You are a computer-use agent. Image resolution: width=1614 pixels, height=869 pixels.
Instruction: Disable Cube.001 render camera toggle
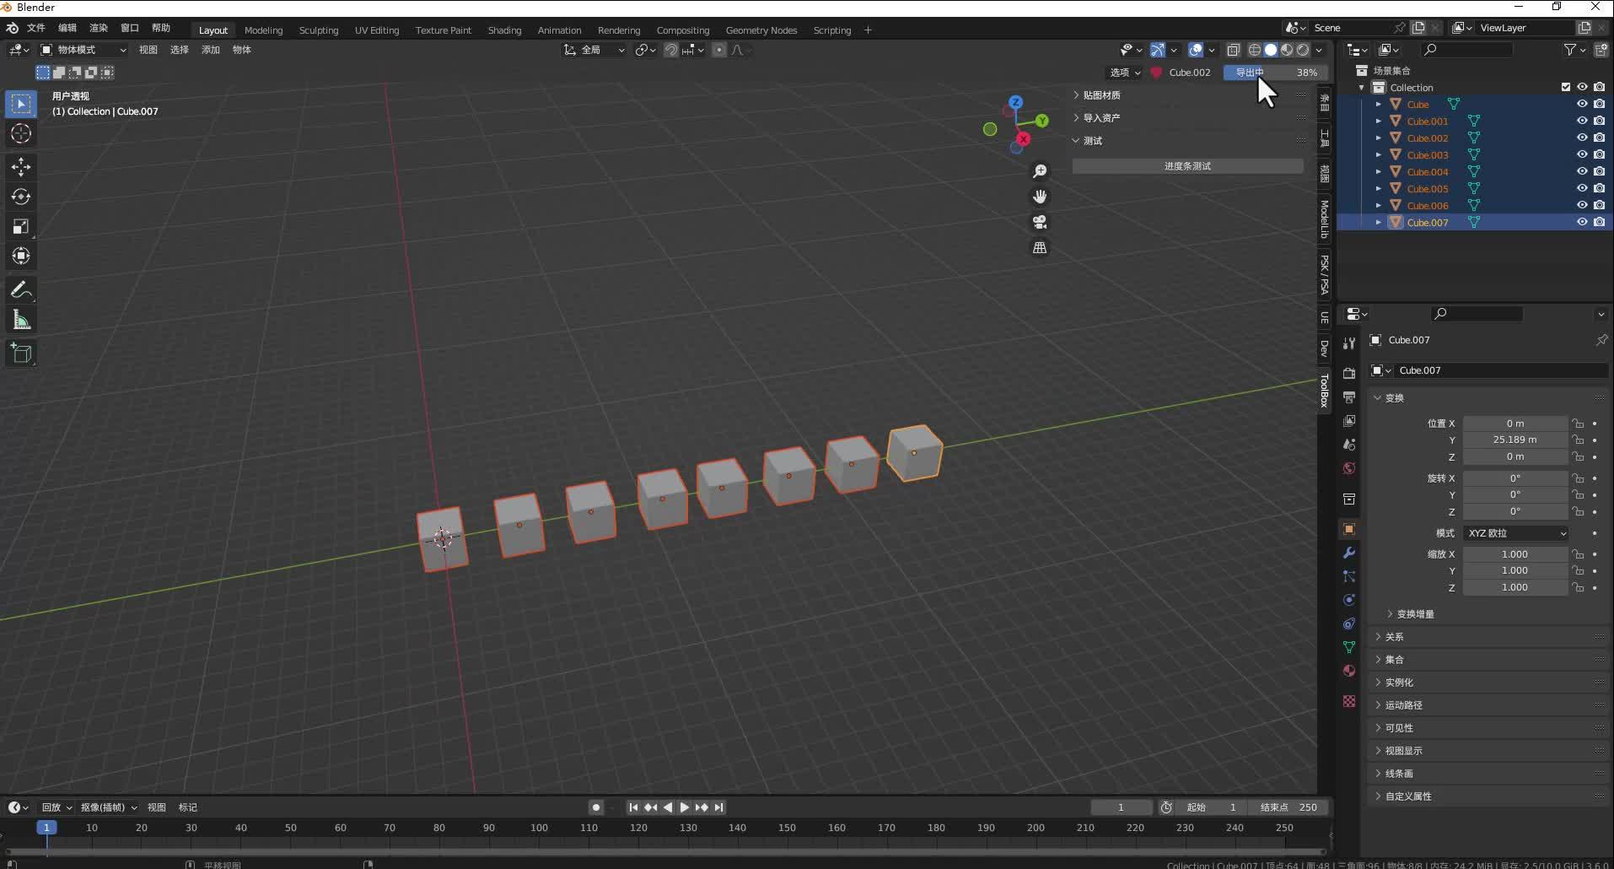(x=1599, y=121)
